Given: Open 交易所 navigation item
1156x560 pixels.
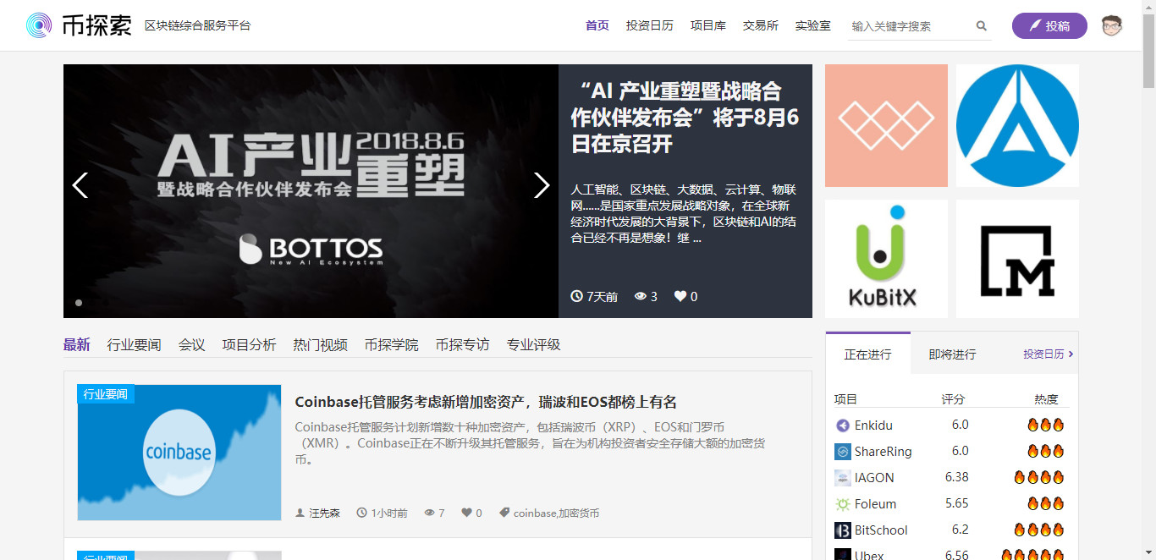Looking at the screenshot, I should 761,25.
